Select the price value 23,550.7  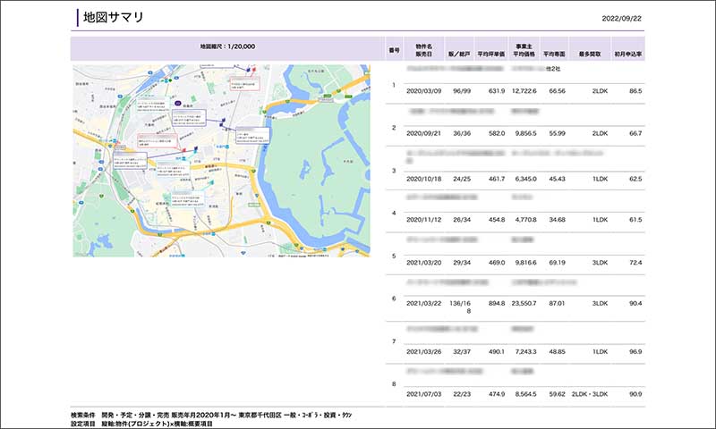(524, 303)
